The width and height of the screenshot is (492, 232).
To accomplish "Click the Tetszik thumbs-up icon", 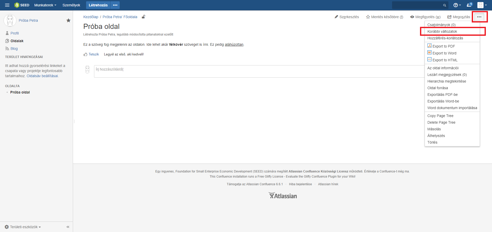I will coord(85,54).
